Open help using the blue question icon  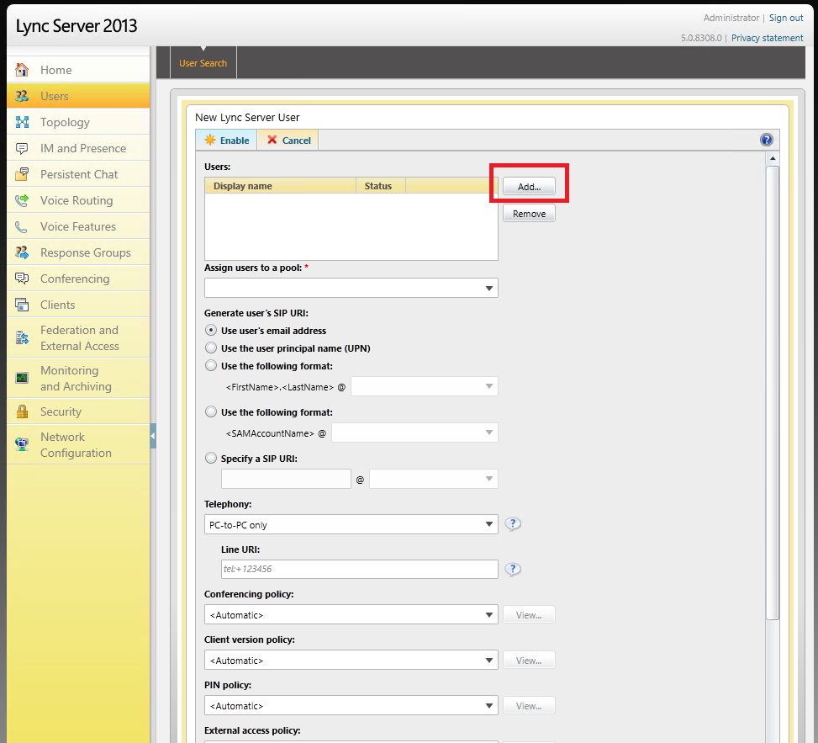(767, 140)
